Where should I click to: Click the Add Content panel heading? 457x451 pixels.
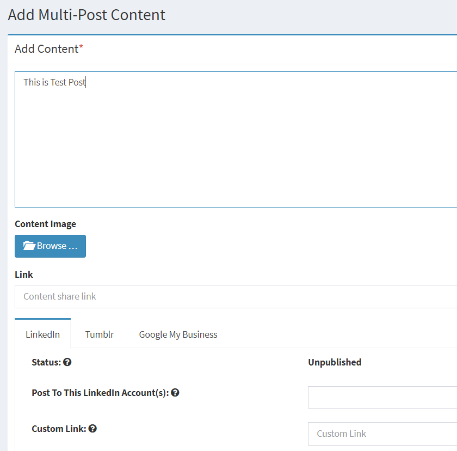tap(47, 49)
